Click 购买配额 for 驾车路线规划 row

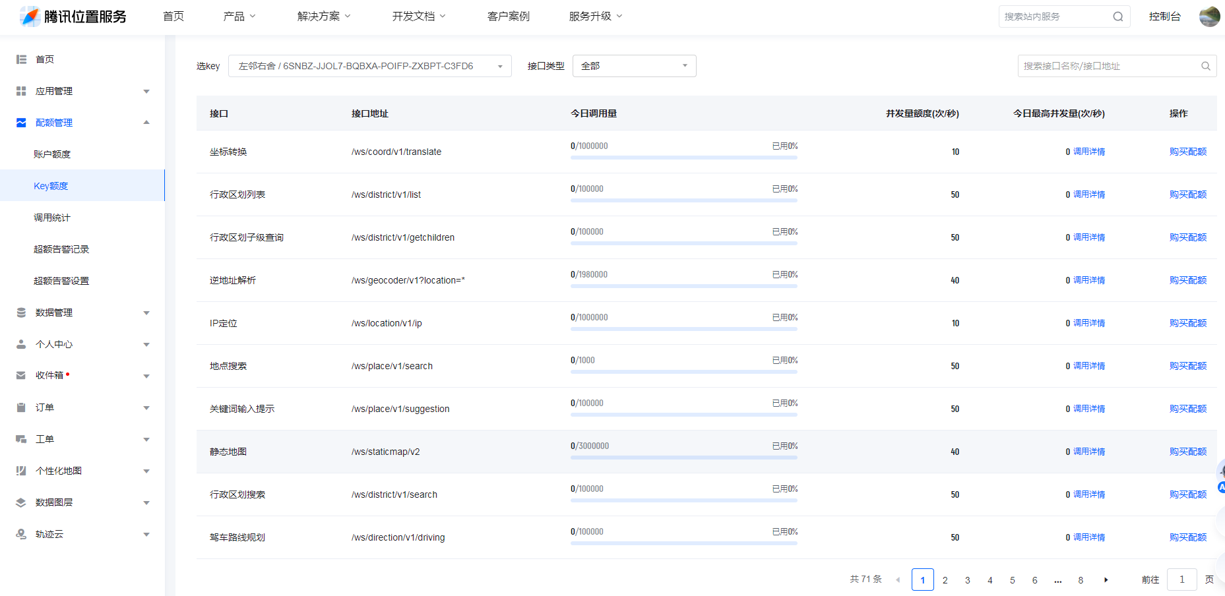coord(1188,537)
